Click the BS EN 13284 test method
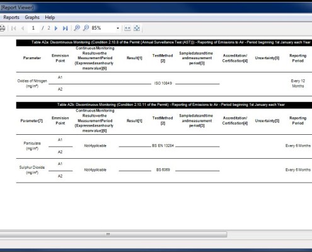Screen dimensions: 312x252 pyautogui.click(x=163, y=146)
